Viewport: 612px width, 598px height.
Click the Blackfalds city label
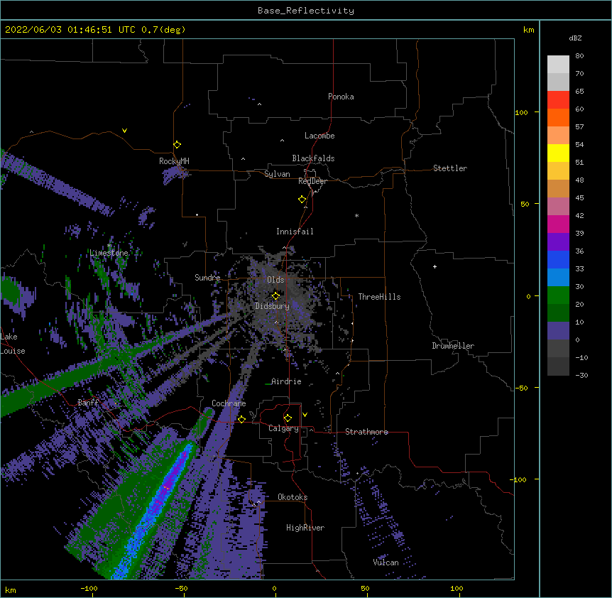[x=313, y=158]
